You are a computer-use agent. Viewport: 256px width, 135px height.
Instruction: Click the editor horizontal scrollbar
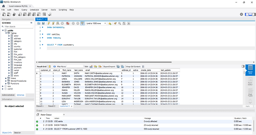tap(105, 62)
